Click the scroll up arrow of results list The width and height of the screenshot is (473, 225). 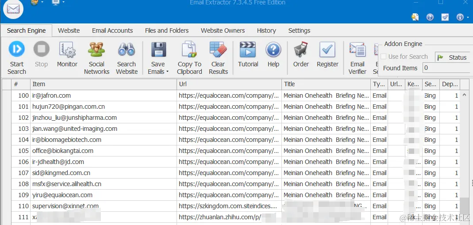click(x=464, y=95)
